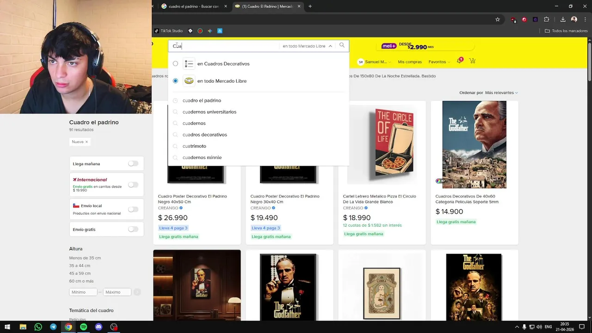Toggle the Envío local switch
Viewport: 592px width, 333px height.
133,209
